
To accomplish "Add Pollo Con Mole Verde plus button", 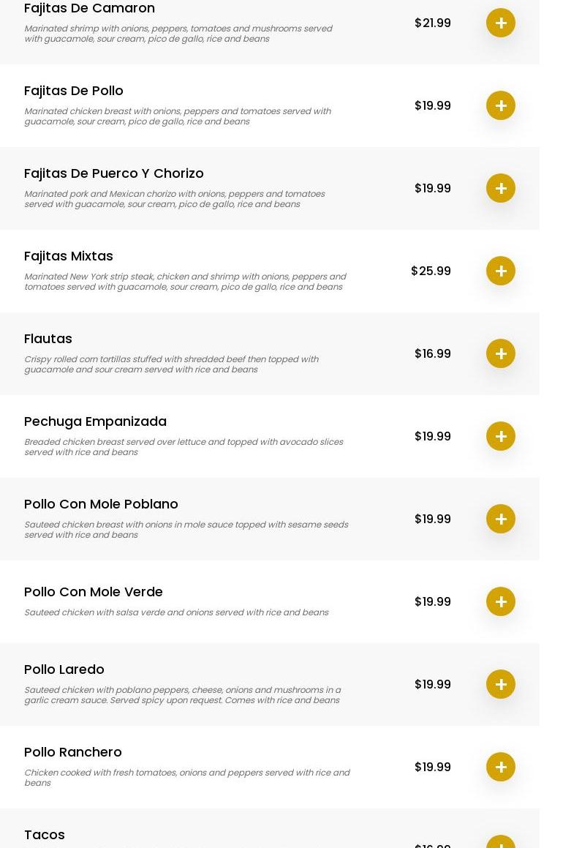I will pyautogui.click(x=501, y=601).
